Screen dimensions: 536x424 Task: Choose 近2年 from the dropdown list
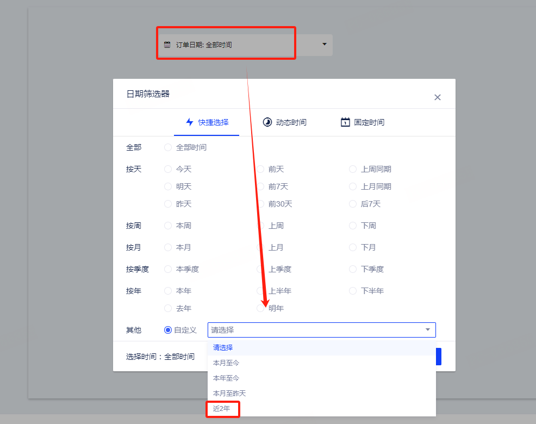221,409
